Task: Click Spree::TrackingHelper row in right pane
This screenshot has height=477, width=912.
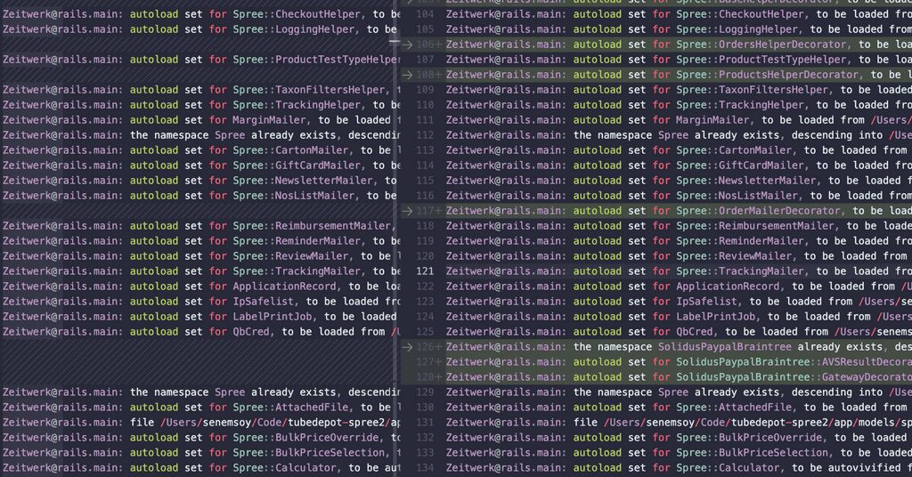Action: click(x=679, y=105)
